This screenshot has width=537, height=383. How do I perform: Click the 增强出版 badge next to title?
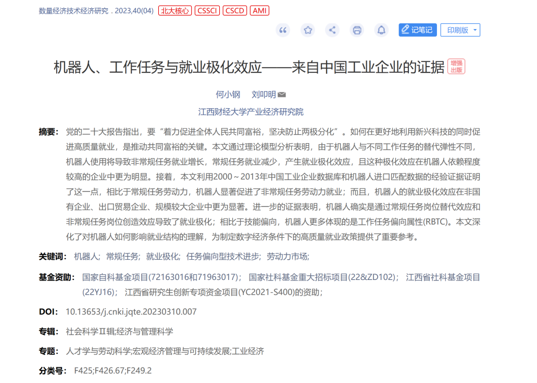click(x=456, y=67)
